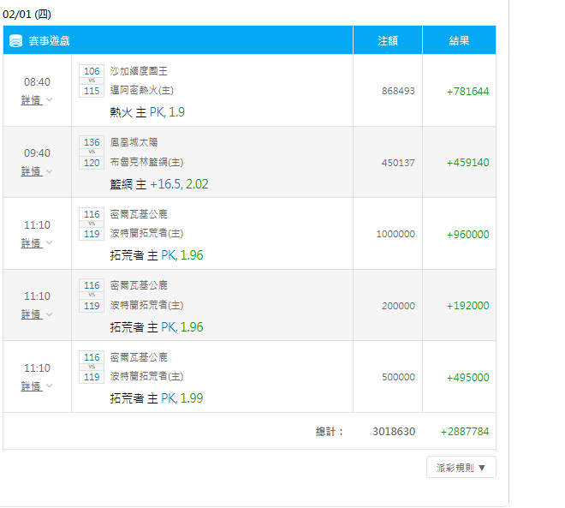The width and height of the screenshot is (565, 508).
Task: Click the basketball icon beside 賽事遊戲
Action: tap(15, 41)
